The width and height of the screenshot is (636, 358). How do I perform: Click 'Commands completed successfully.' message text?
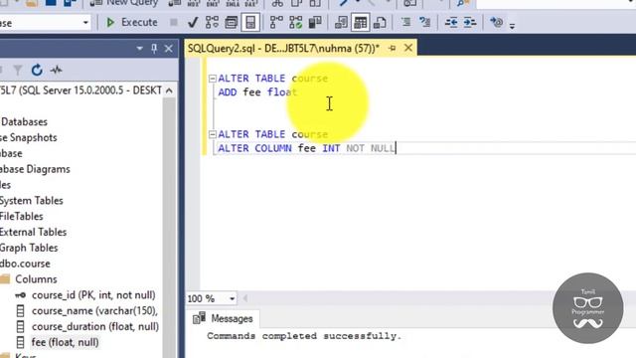[304, 336]
